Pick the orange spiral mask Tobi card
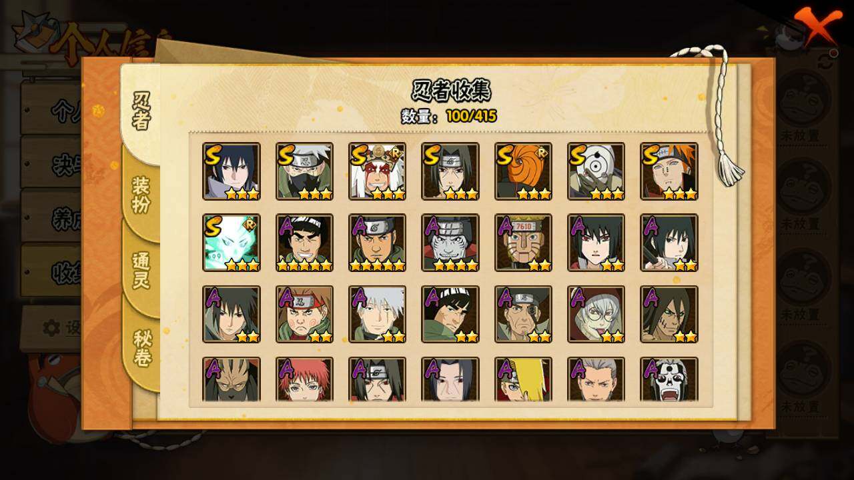Viewport: 854px width, 480px height. tap(523, 171)
